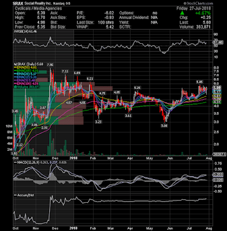Viewport: 227px width, 231px height.
Task: Click the green EMA(200) legend entry
Action: 27,71
